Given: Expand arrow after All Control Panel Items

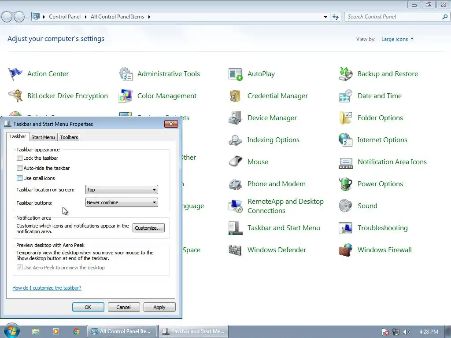Looking at the screenshot, I should pyautogui.click(x=149, y=17).
